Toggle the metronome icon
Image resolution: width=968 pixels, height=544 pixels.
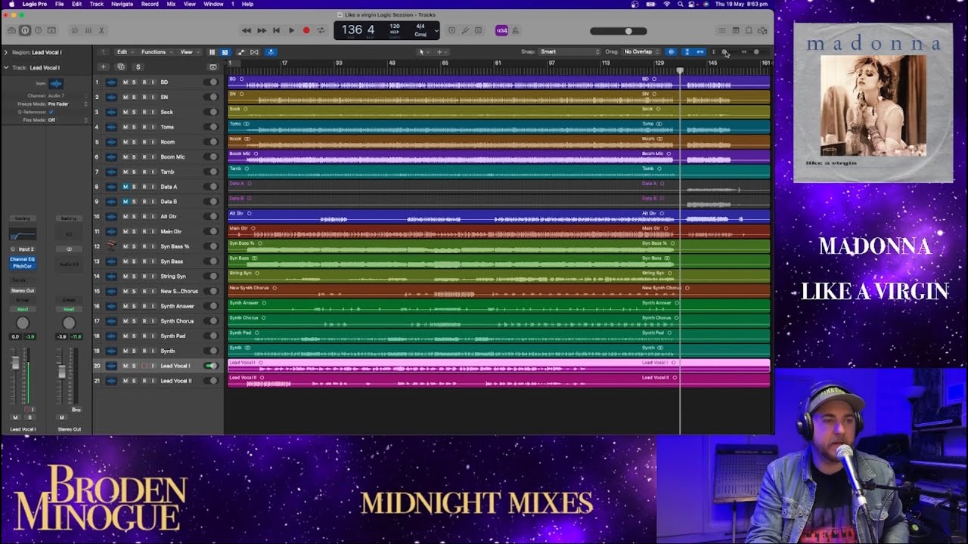[x=516, y=30]
